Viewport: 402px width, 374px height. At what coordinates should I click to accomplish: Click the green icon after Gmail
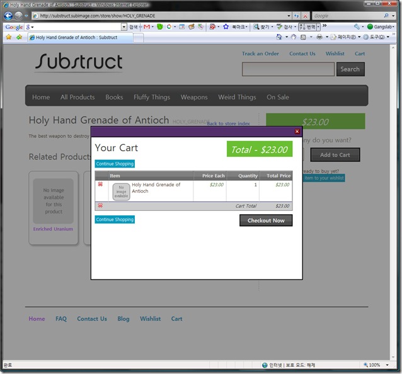[x=159, y=26]
